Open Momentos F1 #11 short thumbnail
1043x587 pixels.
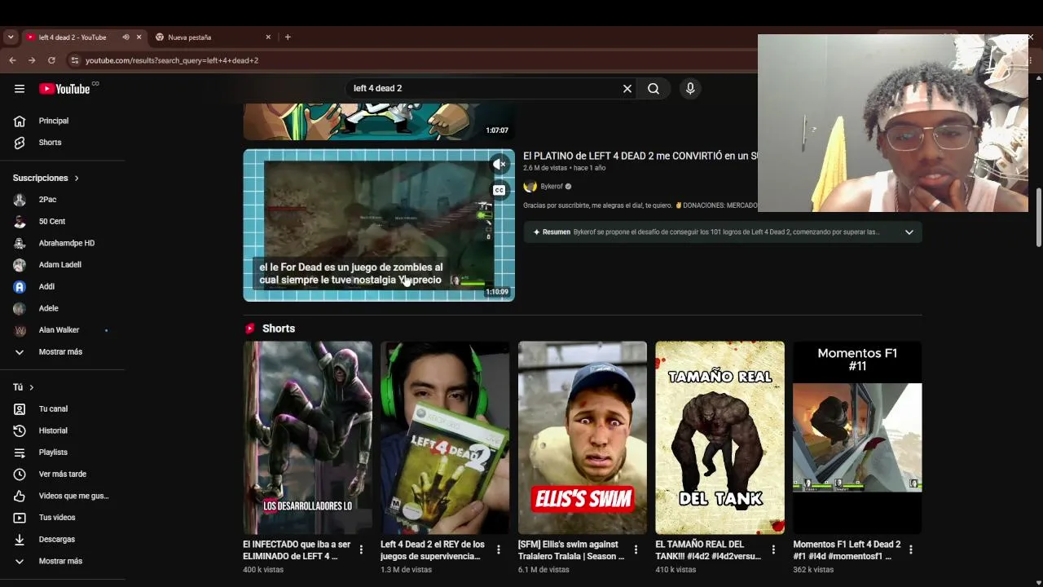point(857,438)
